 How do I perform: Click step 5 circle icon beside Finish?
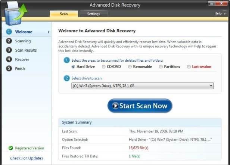point(9,68)
